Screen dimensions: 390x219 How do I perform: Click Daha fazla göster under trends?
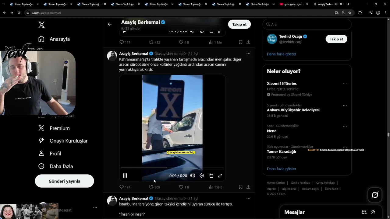(282, 169)
